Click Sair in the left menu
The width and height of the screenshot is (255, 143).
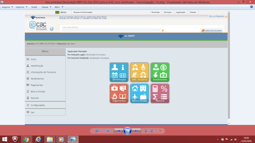click(33, 112)
